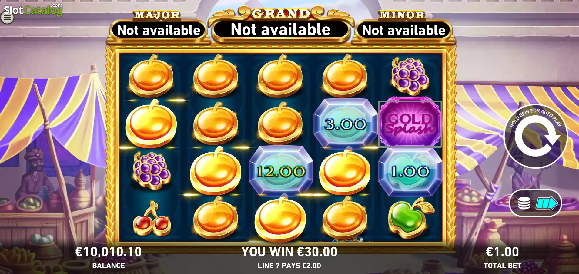Viewport: 579px width, 274px height.
Task: Click the SlotCatalog.com logo
Action: 33,10
